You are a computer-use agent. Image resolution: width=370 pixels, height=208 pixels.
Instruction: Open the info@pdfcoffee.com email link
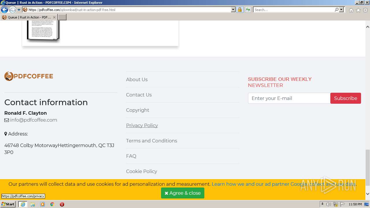pos(34,120)
